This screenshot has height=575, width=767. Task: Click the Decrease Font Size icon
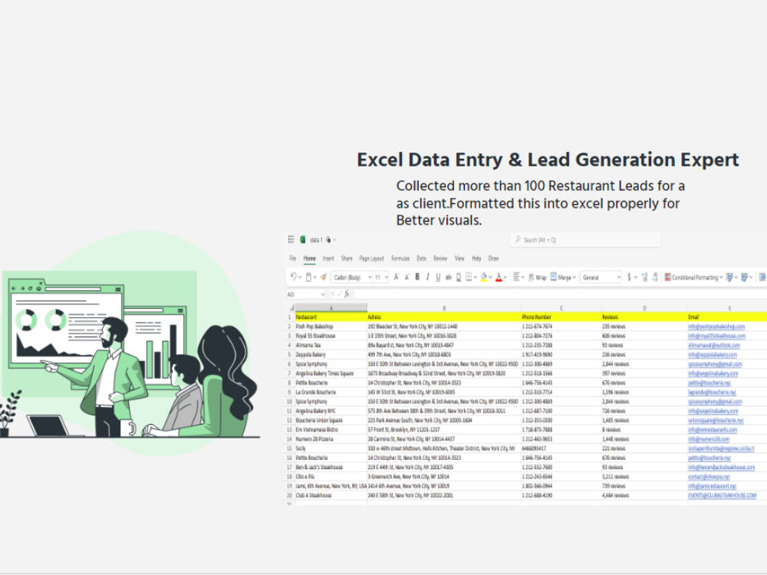407,278
